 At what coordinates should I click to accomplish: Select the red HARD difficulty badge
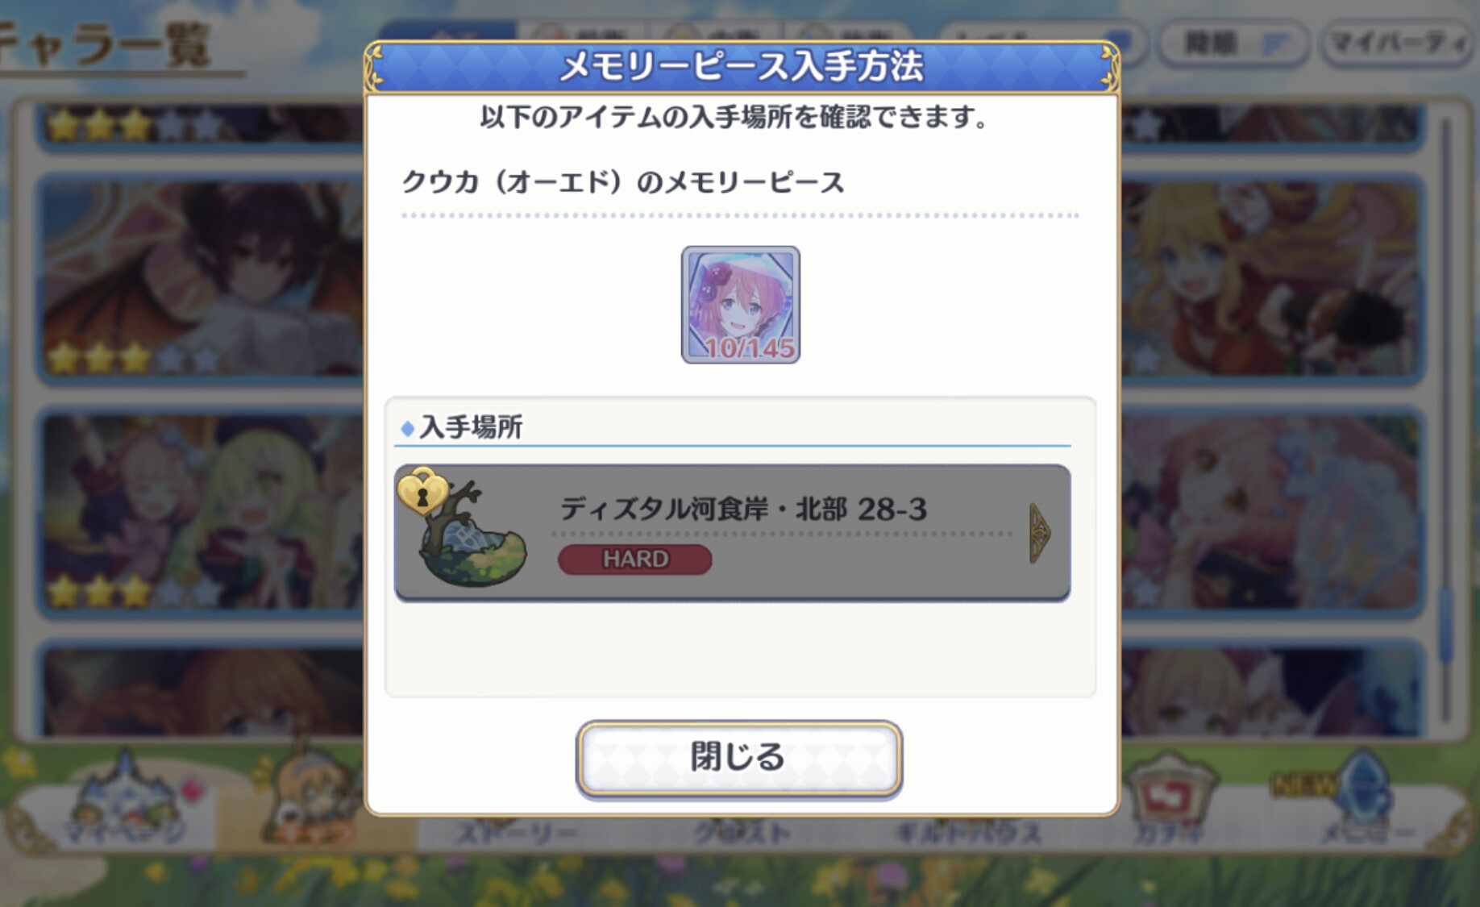[634, 559]
